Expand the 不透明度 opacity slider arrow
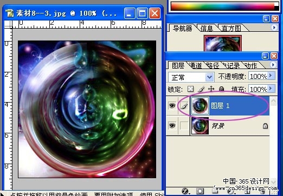 click(271, 76)
